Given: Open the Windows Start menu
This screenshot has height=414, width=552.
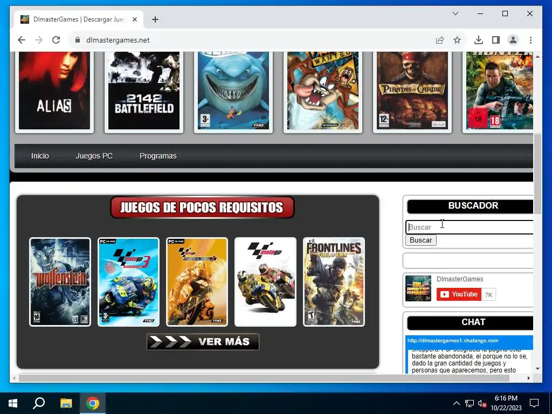Looking at the screenshot, I should pyautogui.click(x=13, y=403).
